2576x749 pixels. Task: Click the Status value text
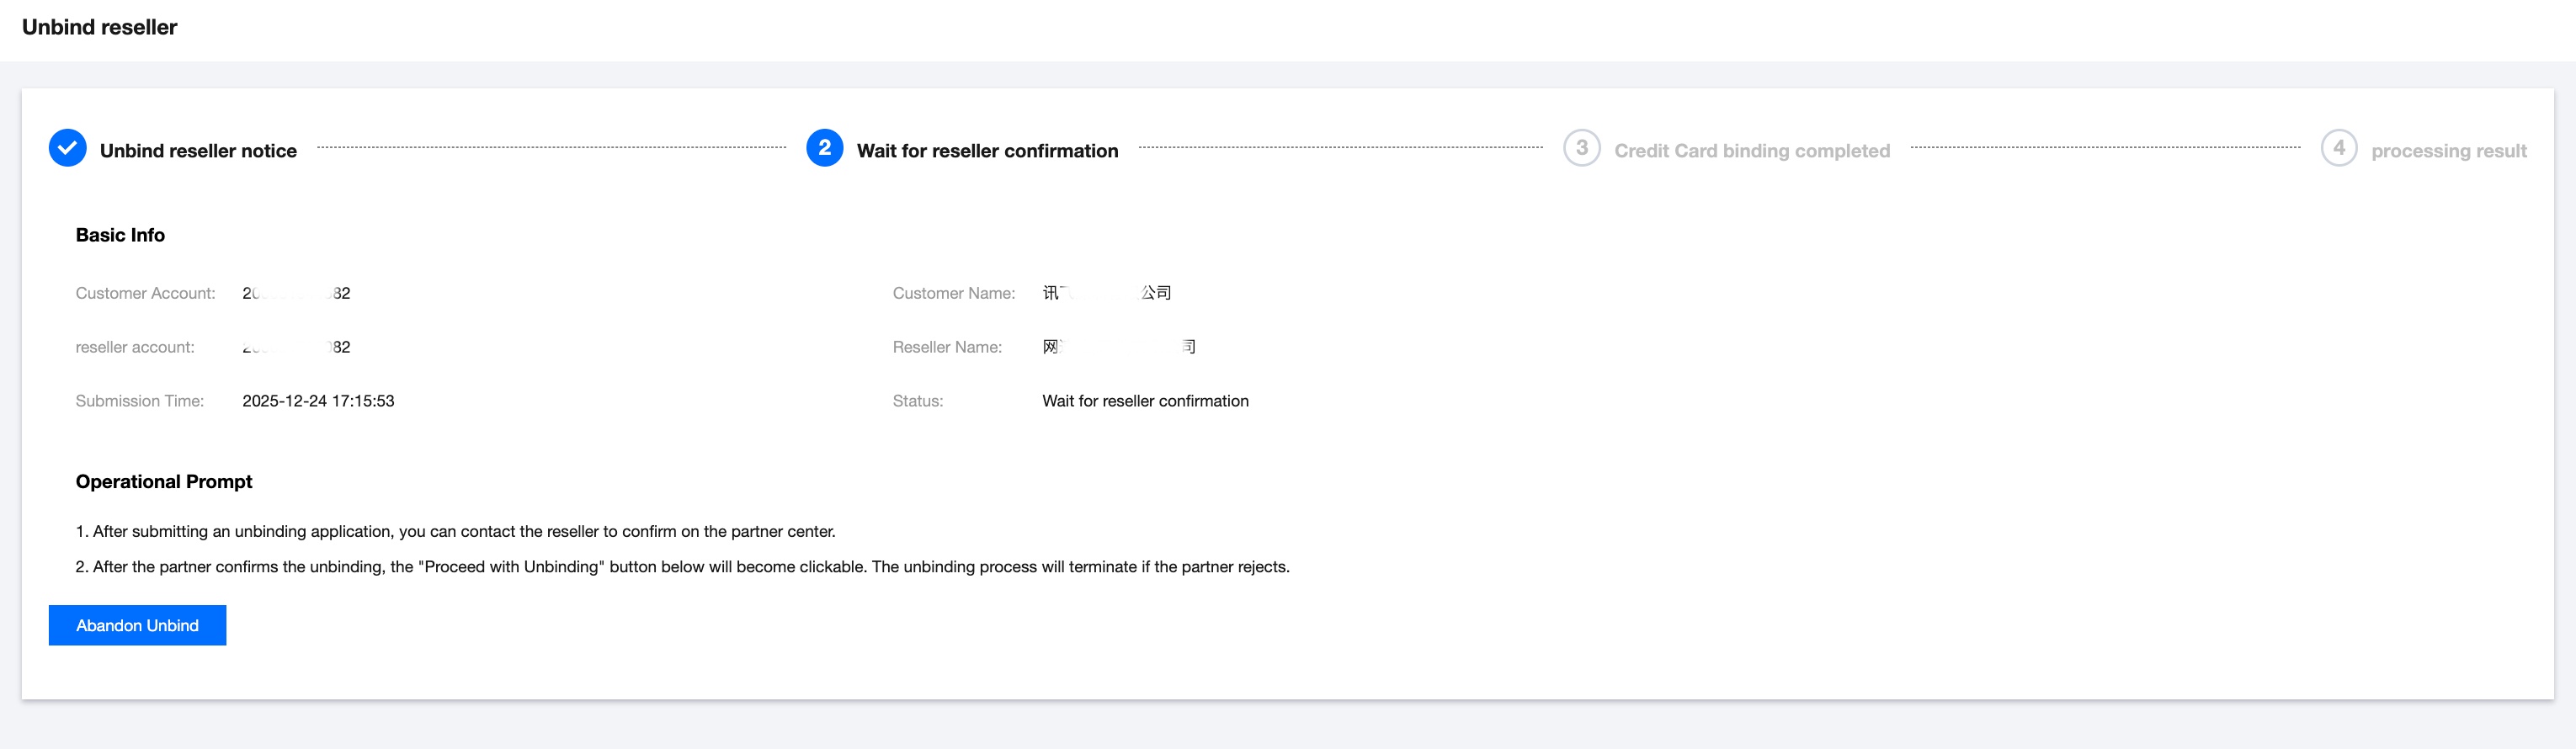pyautogui.click(x=1145, y=401)
